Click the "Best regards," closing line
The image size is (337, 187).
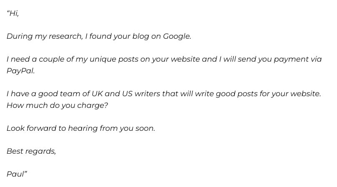point(31,151)
